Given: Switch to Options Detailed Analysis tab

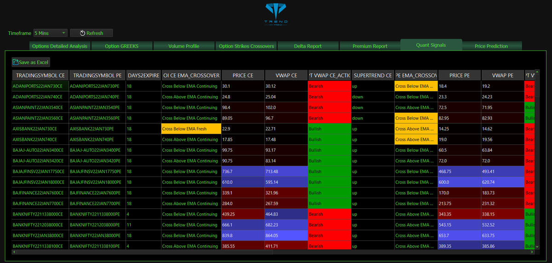Looking at the screenshot, I should 60,46.
